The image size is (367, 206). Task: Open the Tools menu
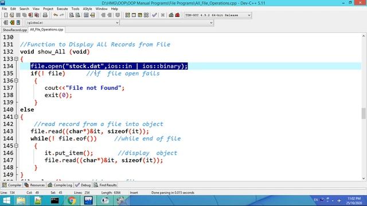pos(75,9)
